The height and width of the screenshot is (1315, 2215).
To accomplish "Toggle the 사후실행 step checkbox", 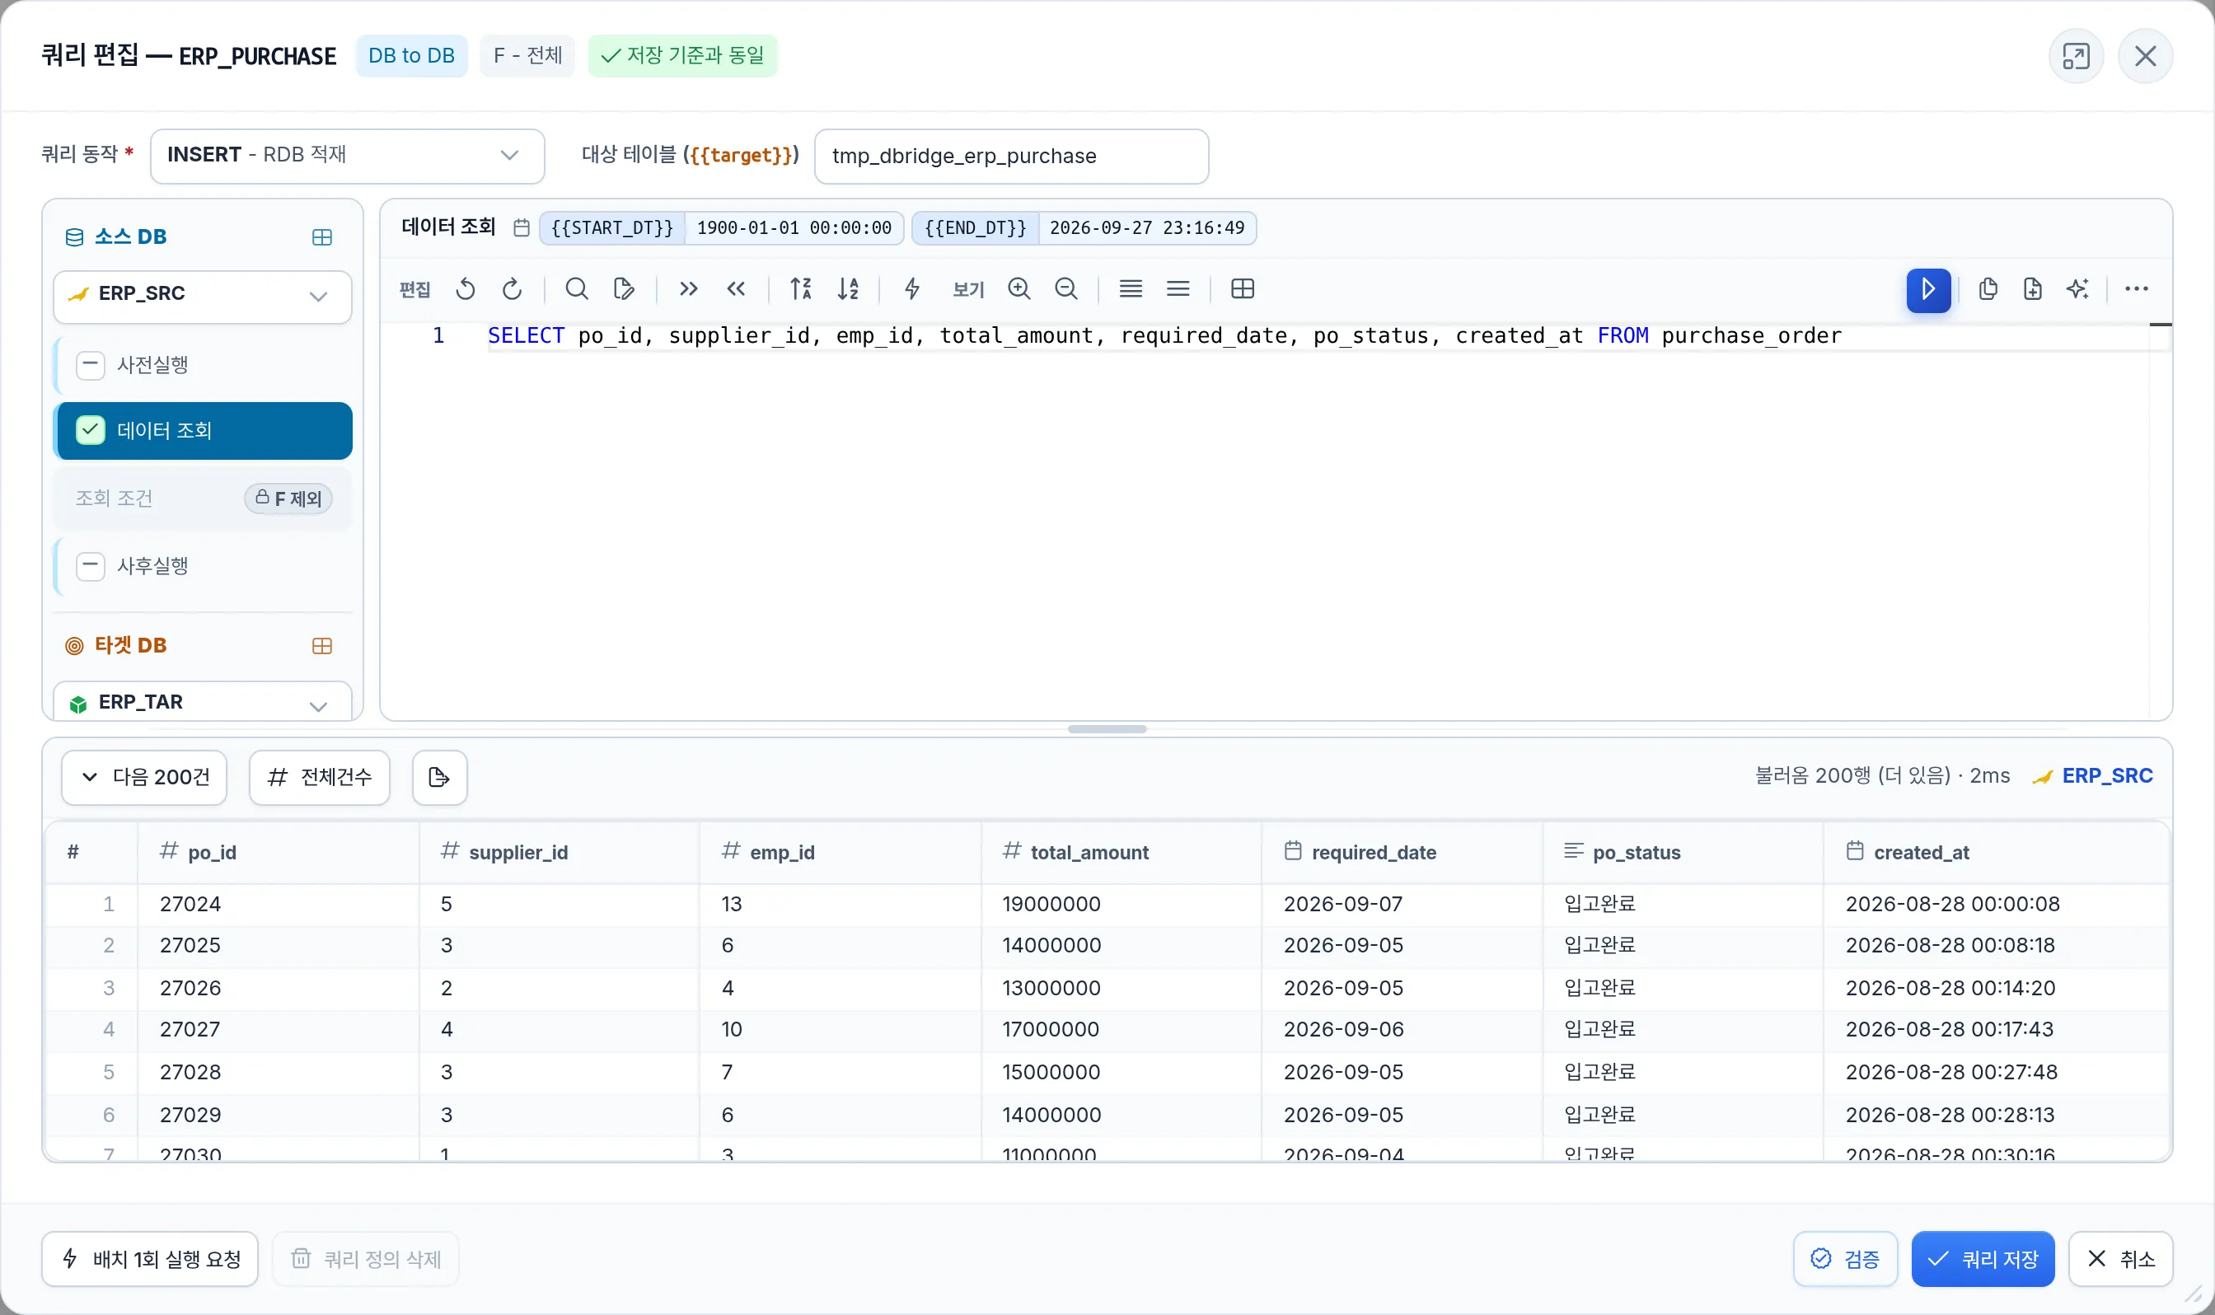I will tap(91, 566).
